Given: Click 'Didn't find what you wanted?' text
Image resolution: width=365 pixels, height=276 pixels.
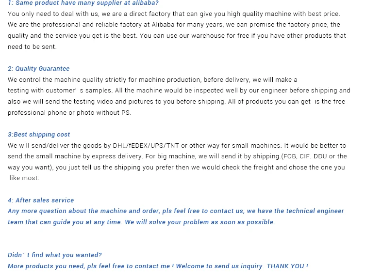Looking at the screenshot, I should click(55, 255).
